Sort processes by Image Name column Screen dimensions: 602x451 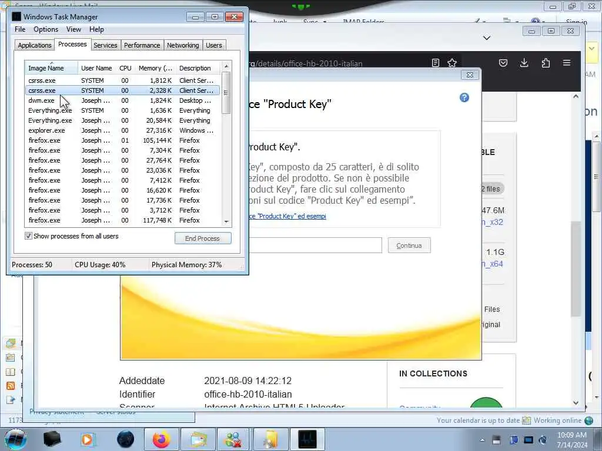(x=52, y=68)
